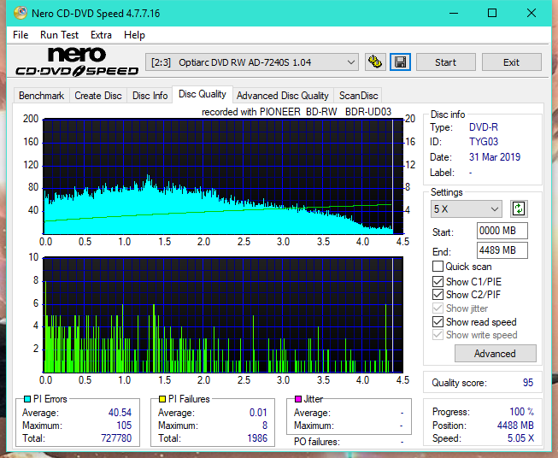Select the ScanDisc tab
558x458 pixels.
point(358,96)
